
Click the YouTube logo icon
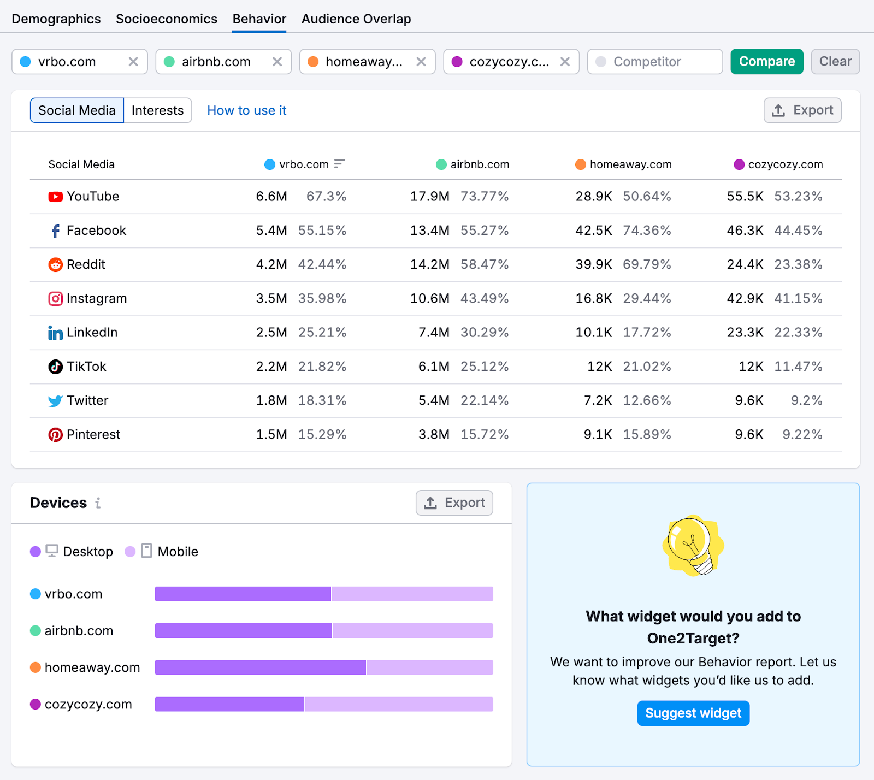click(x=55, y=197)
